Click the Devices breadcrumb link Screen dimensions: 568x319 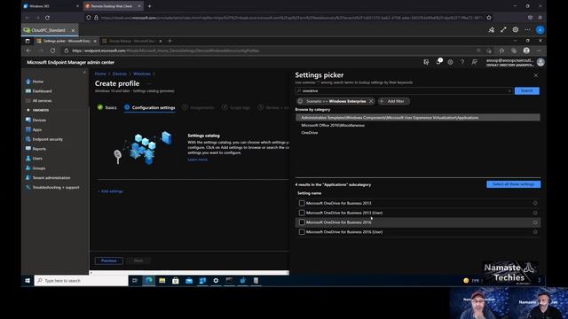(120, 74)
